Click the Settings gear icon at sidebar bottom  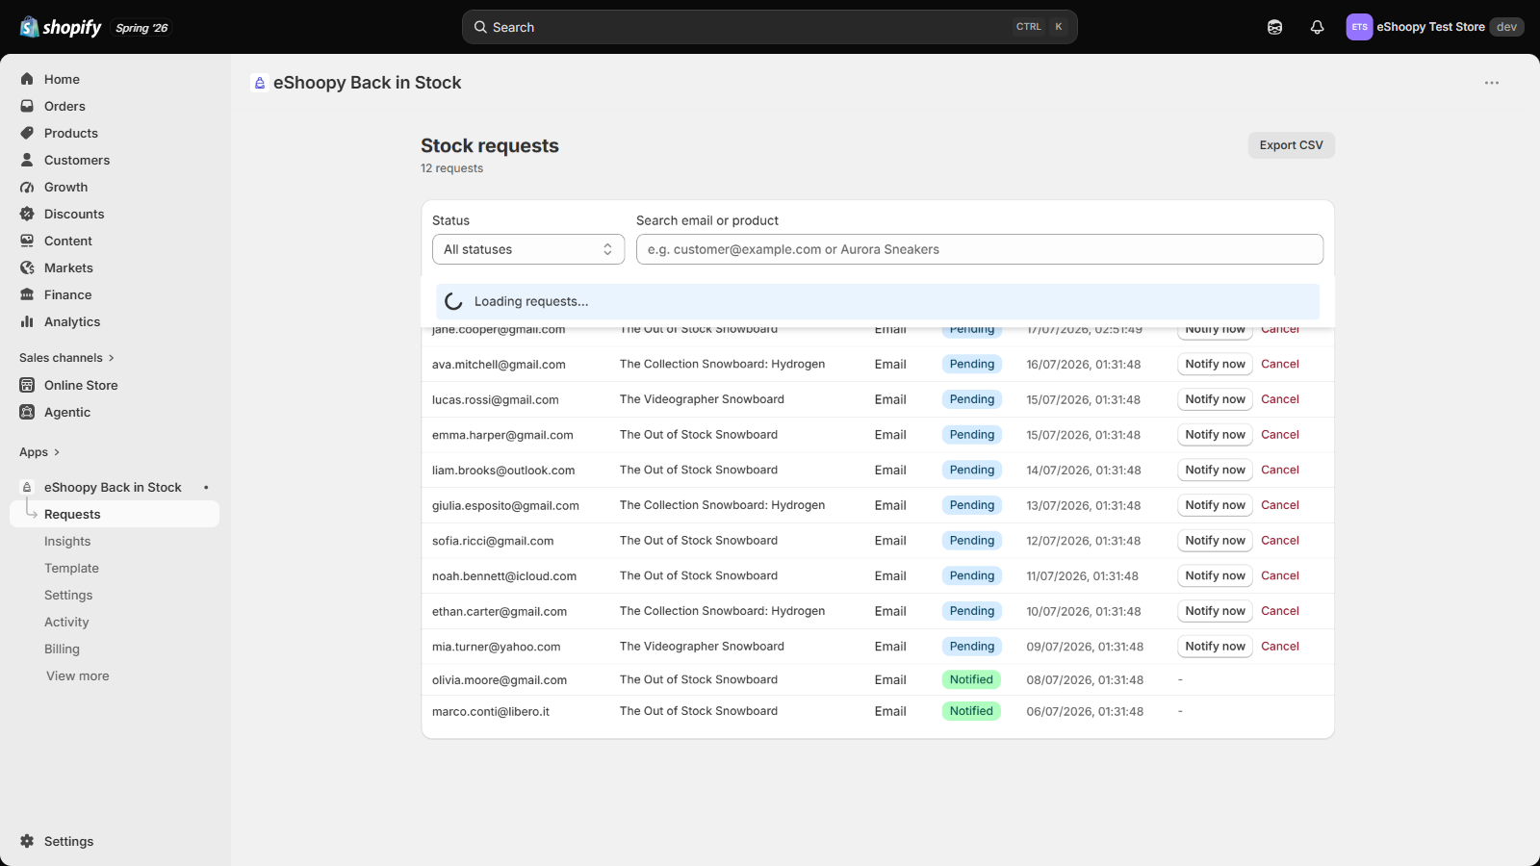[x=27, y=841]
